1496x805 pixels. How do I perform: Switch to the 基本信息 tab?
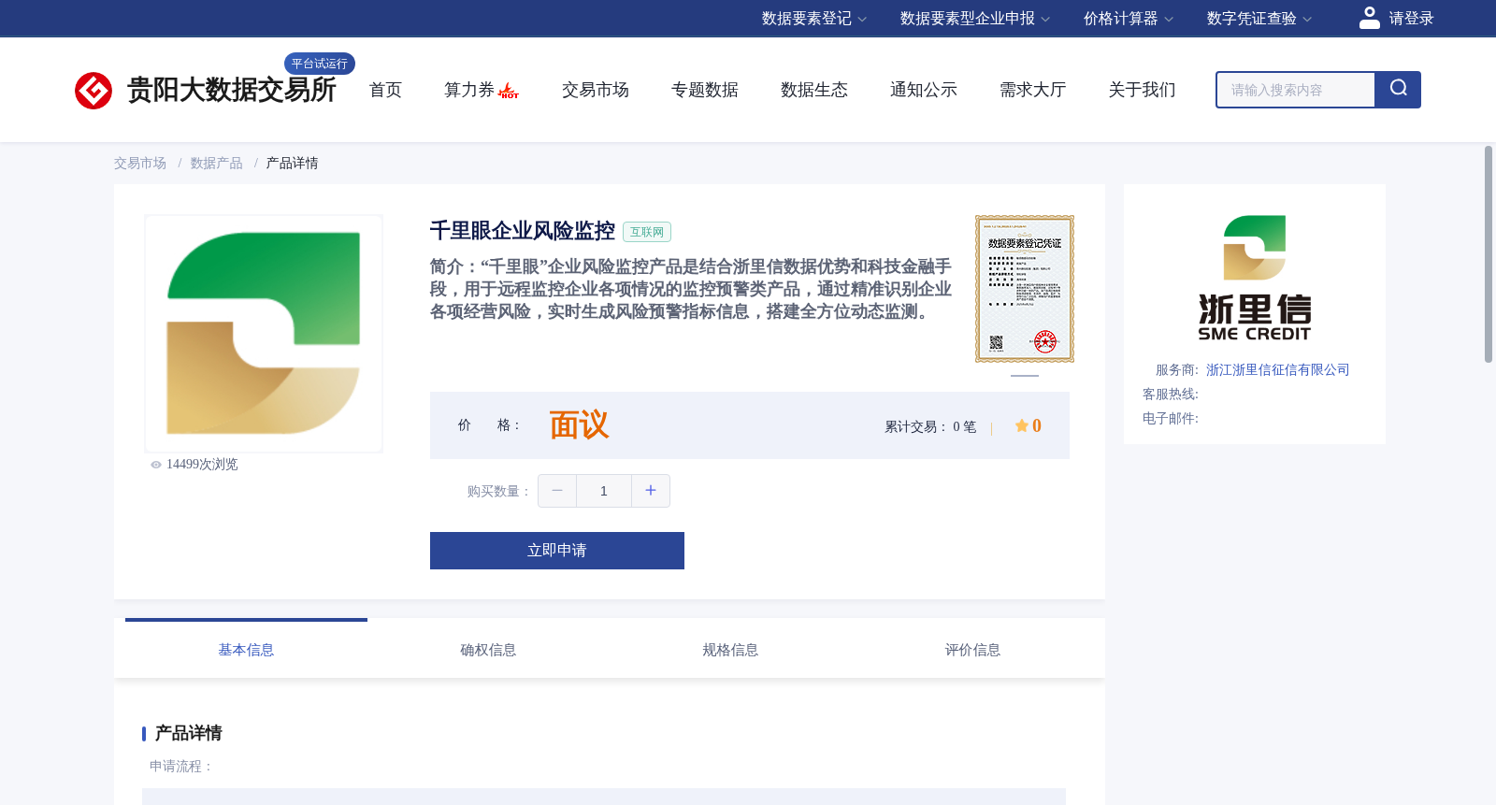tap(246, 650)
